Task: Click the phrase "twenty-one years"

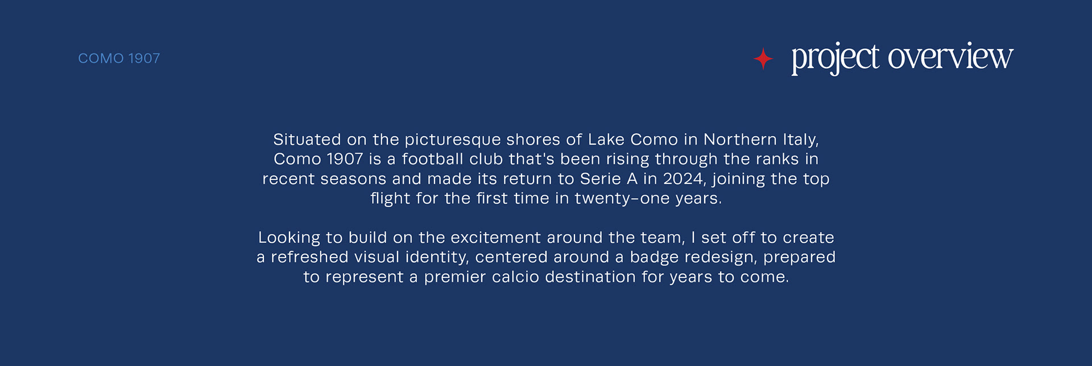Action: click(x=647, y=199)
